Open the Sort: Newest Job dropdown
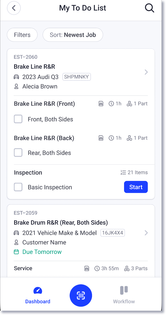The image size is (167, 316). point(73,35)
